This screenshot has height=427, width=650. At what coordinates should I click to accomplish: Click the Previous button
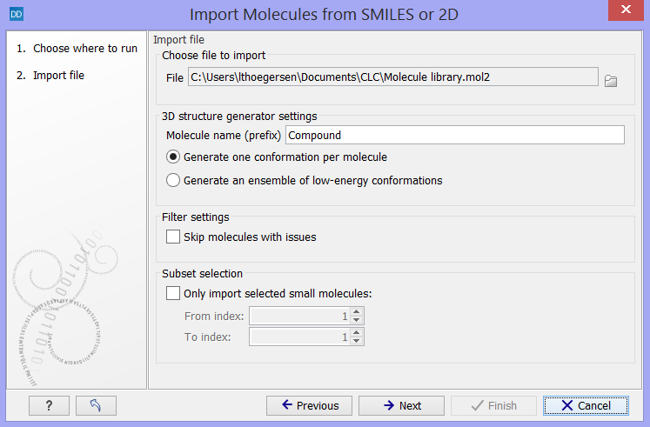309,405
